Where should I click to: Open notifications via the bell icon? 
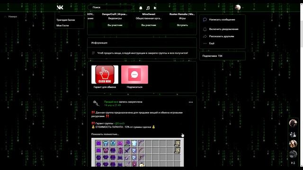[x=141, y=8]
